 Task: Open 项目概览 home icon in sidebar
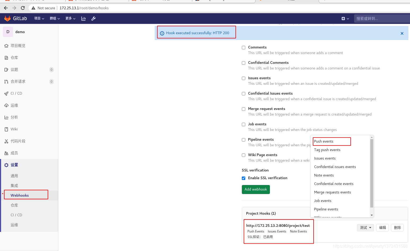click(6, 46)
